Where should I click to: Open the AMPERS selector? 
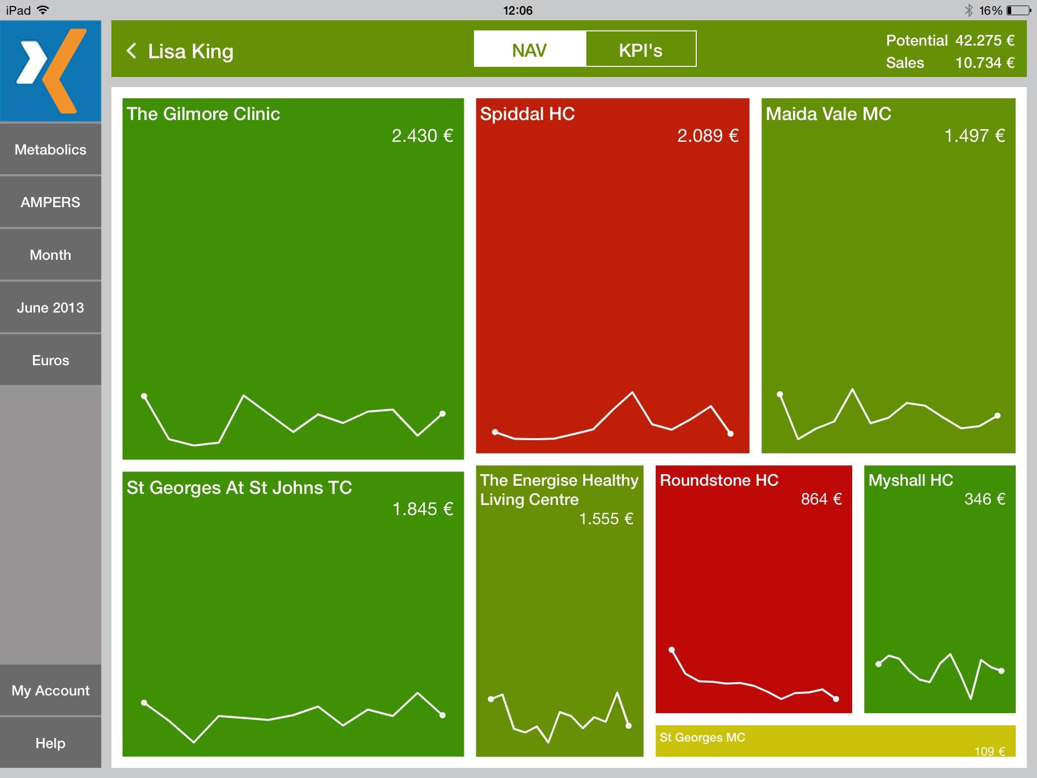pos(51,203)
